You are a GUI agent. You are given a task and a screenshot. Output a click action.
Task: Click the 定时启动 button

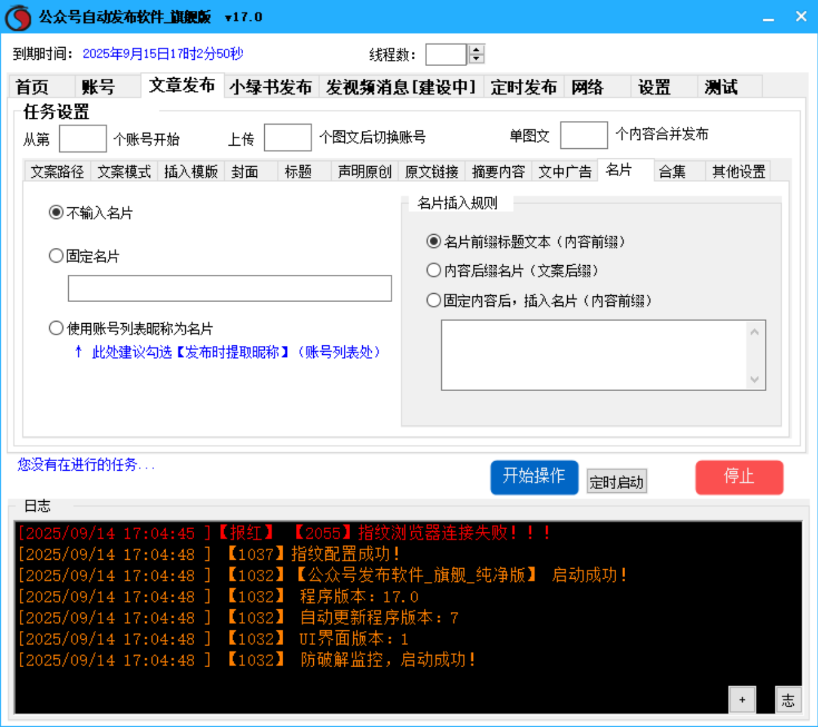pos(616,481)
